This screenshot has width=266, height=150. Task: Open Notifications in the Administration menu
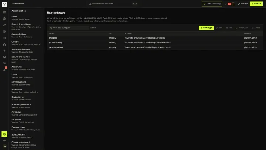click(x=26, y=91)
